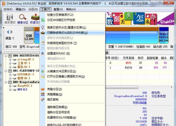Click the file recovery icon beside 已删除或格式化后的文件恢复
This screenshot has width=176, height=126.
[43, 33]
